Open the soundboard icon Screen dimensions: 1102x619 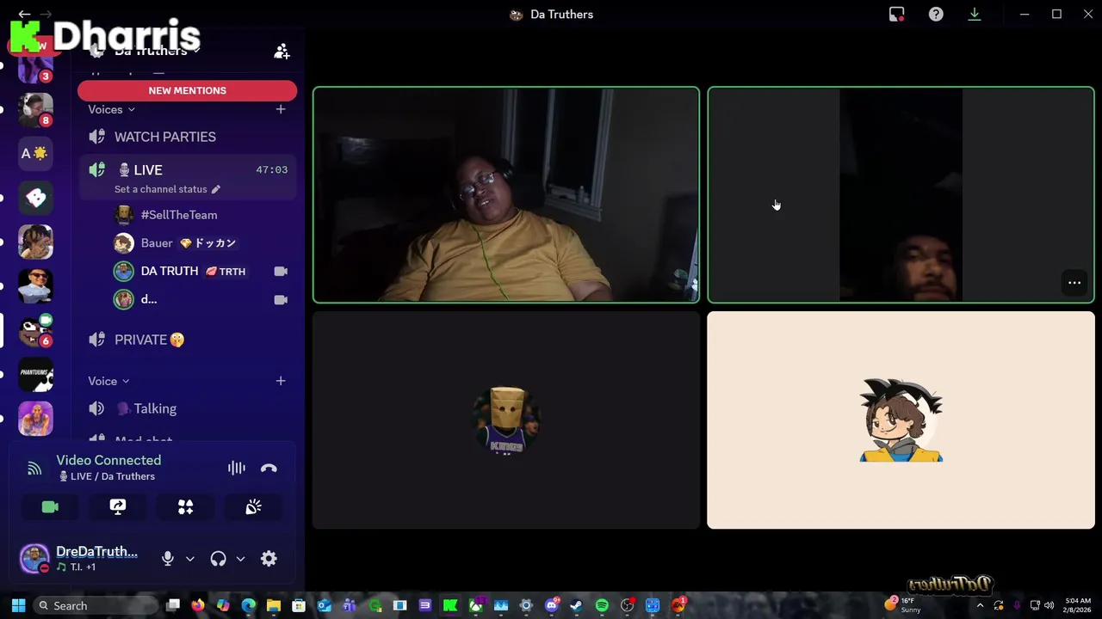(253, 507)
